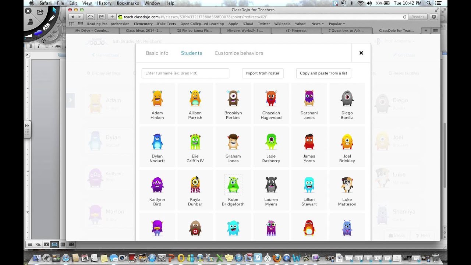Expand the ClassDojo left sidebar arrow

(70, 100)
